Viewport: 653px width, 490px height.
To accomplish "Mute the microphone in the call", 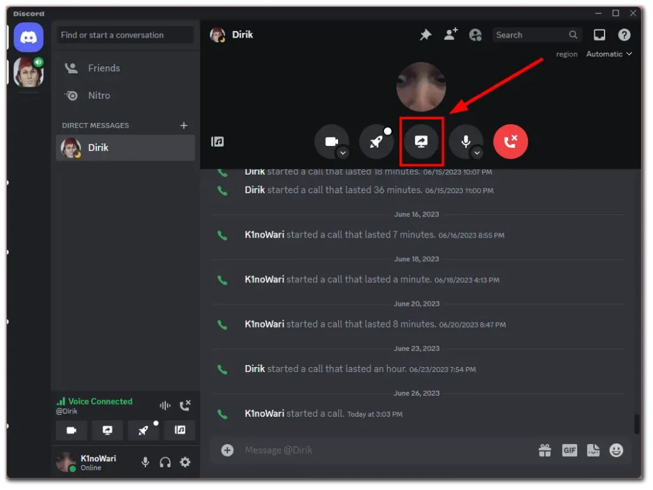I will [466, 141].
